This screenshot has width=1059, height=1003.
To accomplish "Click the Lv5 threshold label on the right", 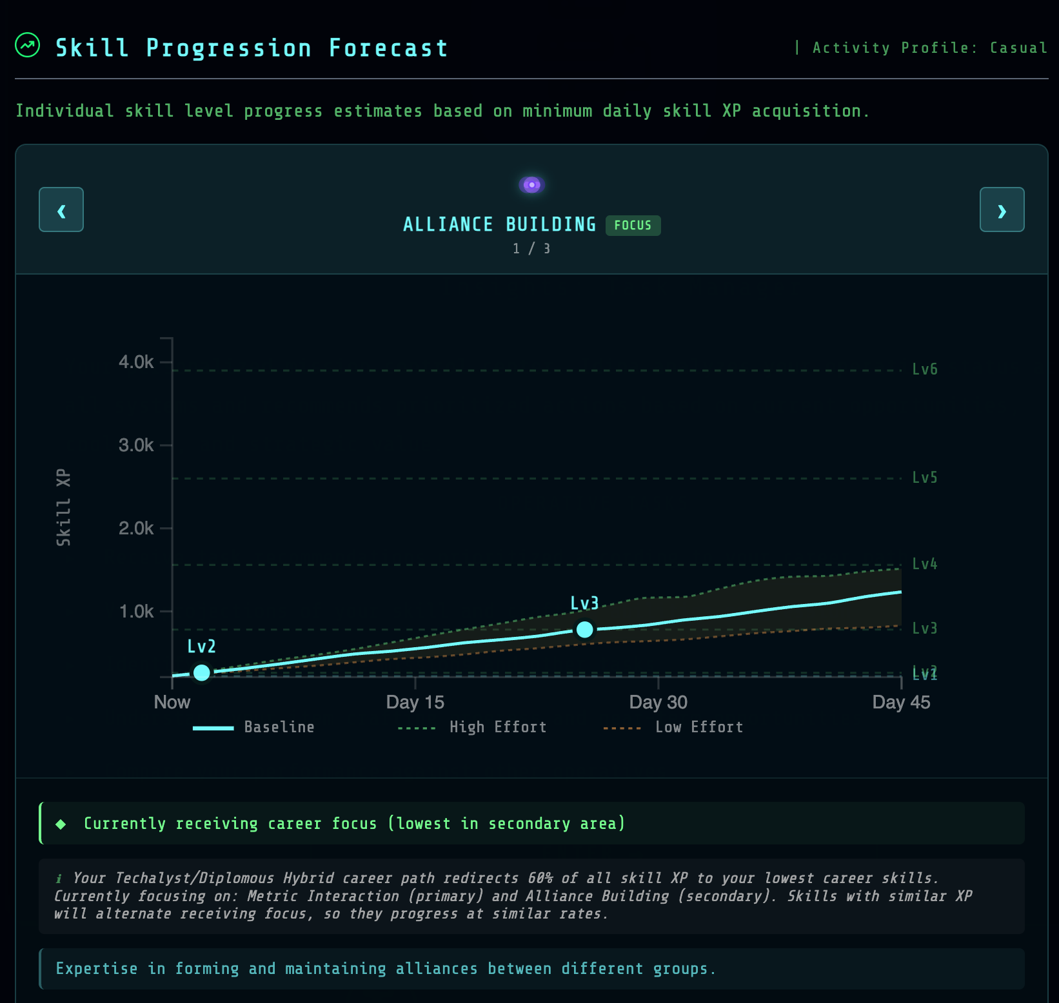I will pyautogui.click(x=924, y=478).
